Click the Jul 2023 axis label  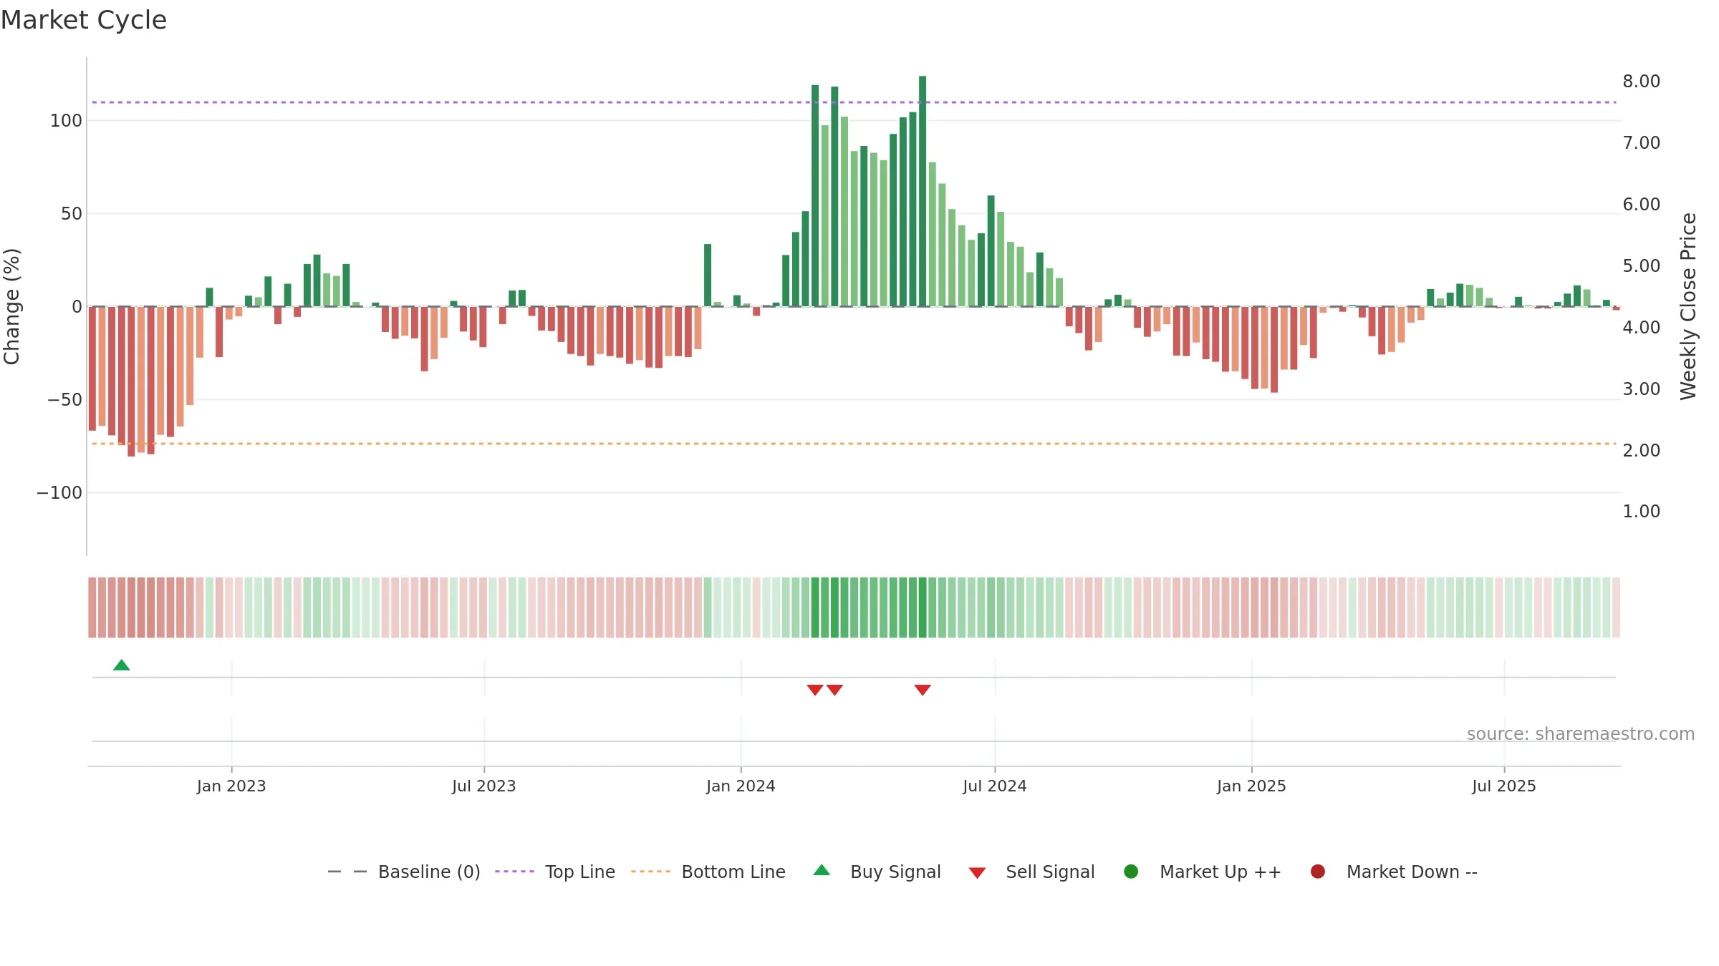484,786
